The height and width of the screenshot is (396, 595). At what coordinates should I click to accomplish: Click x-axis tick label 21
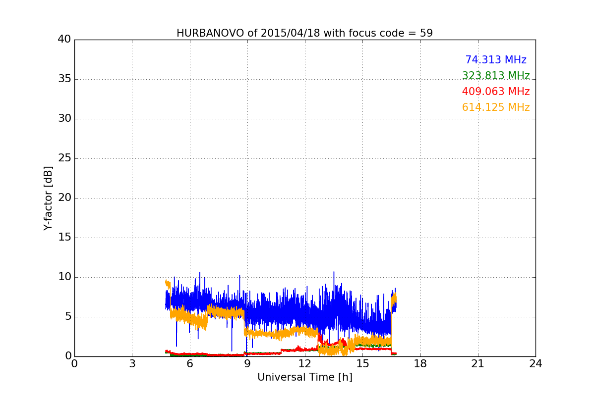tap(478, 364)
